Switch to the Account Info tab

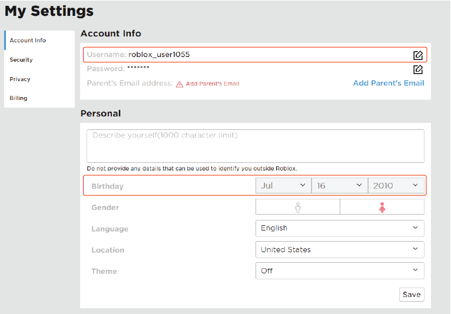(28, 41)
